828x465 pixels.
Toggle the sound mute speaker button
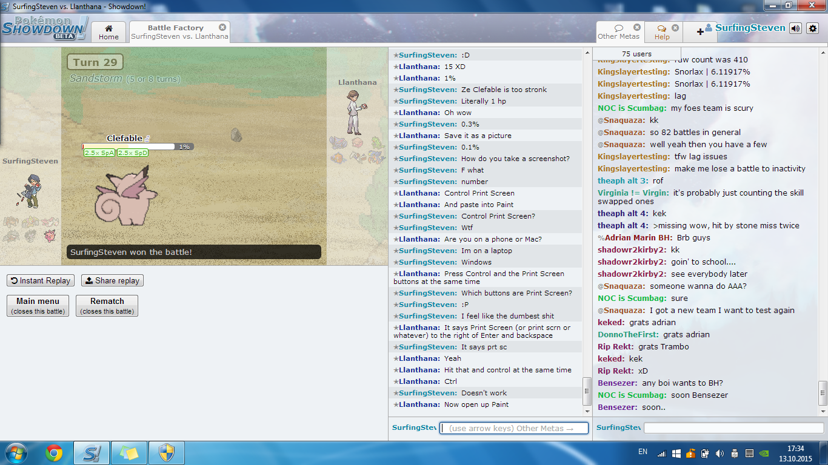(795, 28)
